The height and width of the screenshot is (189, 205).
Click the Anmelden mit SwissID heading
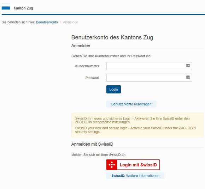(x=92, y=144)
